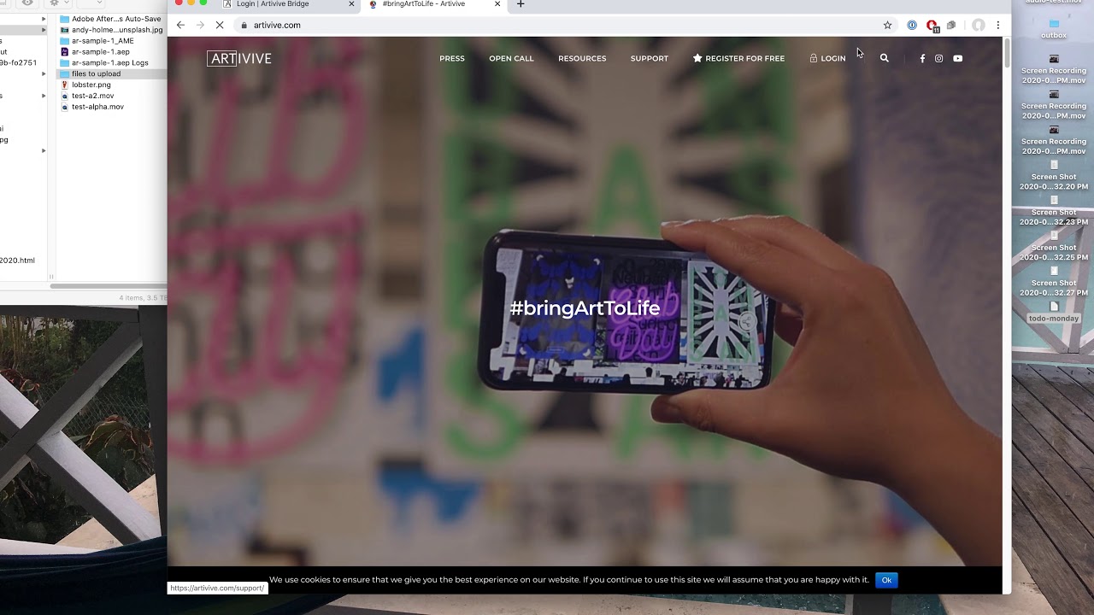Open the site search magnifier icon
This screenshot has height=615, width=1094.
pos(885,58)
